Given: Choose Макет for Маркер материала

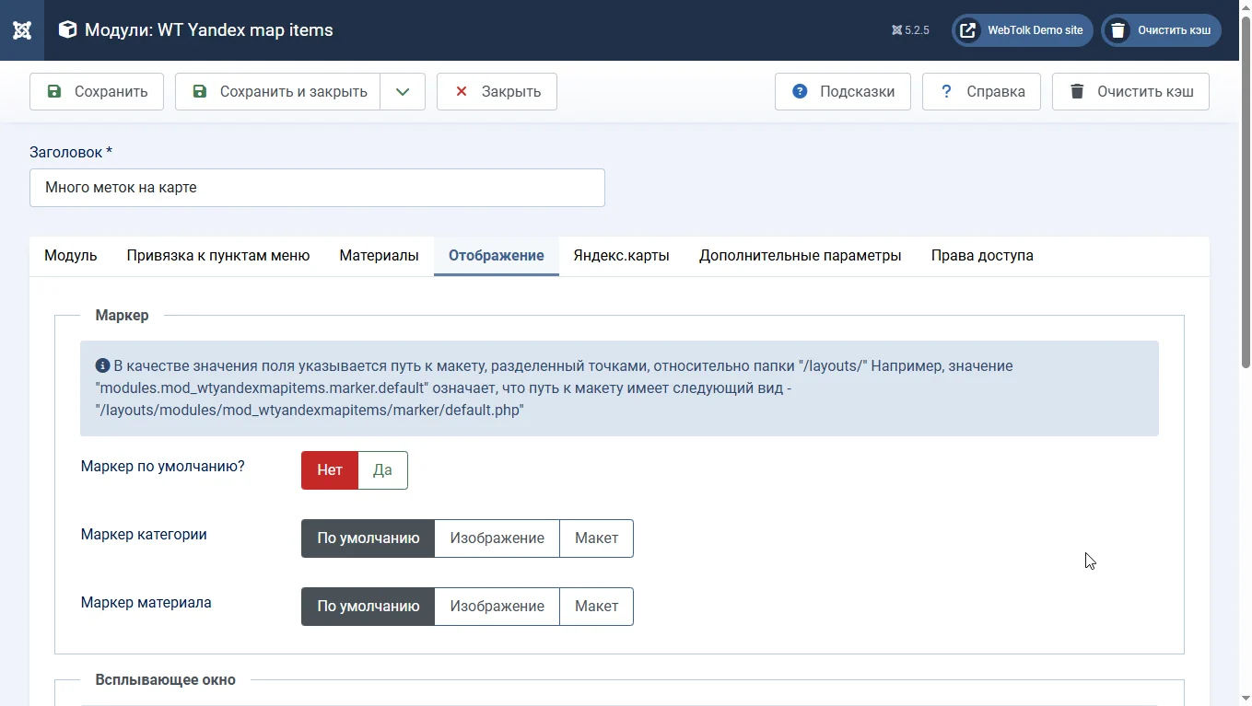Looking at the screenshot, I should 596,607.
